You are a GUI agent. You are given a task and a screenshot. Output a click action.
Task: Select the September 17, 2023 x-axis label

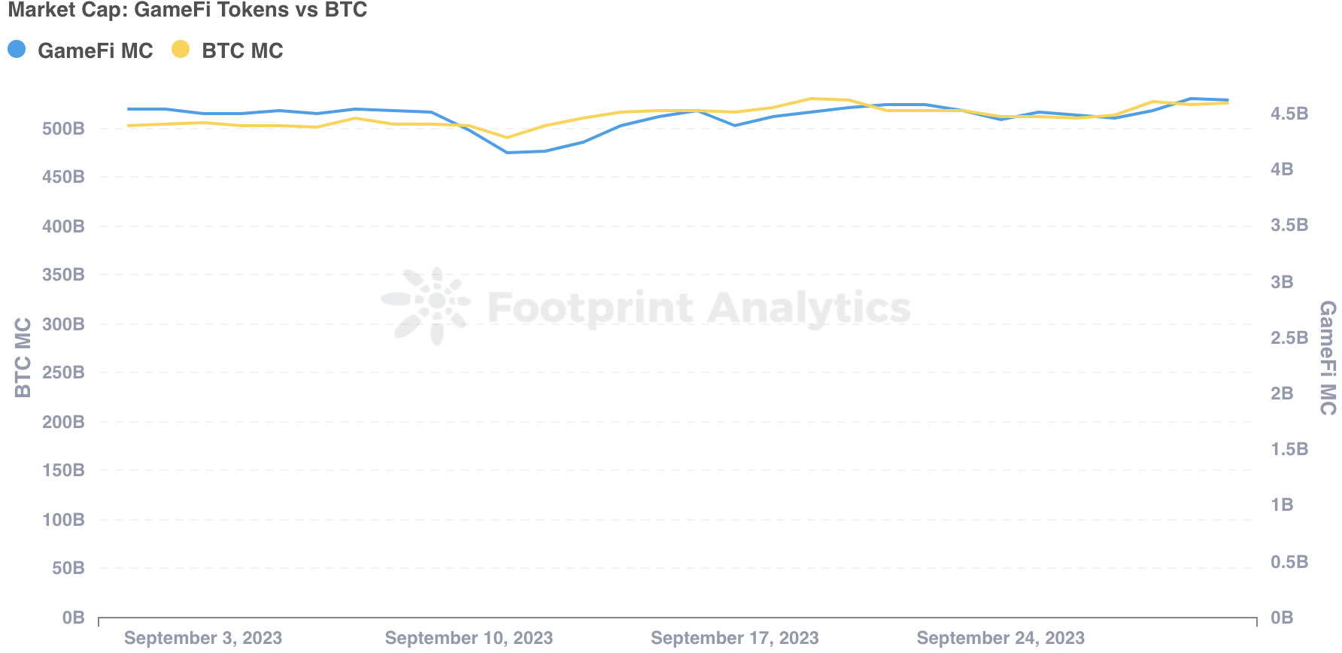[x=734, y=638]
